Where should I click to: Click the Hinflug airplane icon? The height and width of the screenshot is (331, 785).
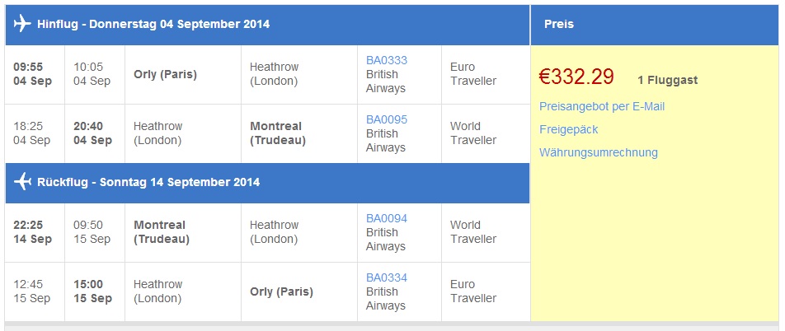pyautogui.click(x=22, y=24)
